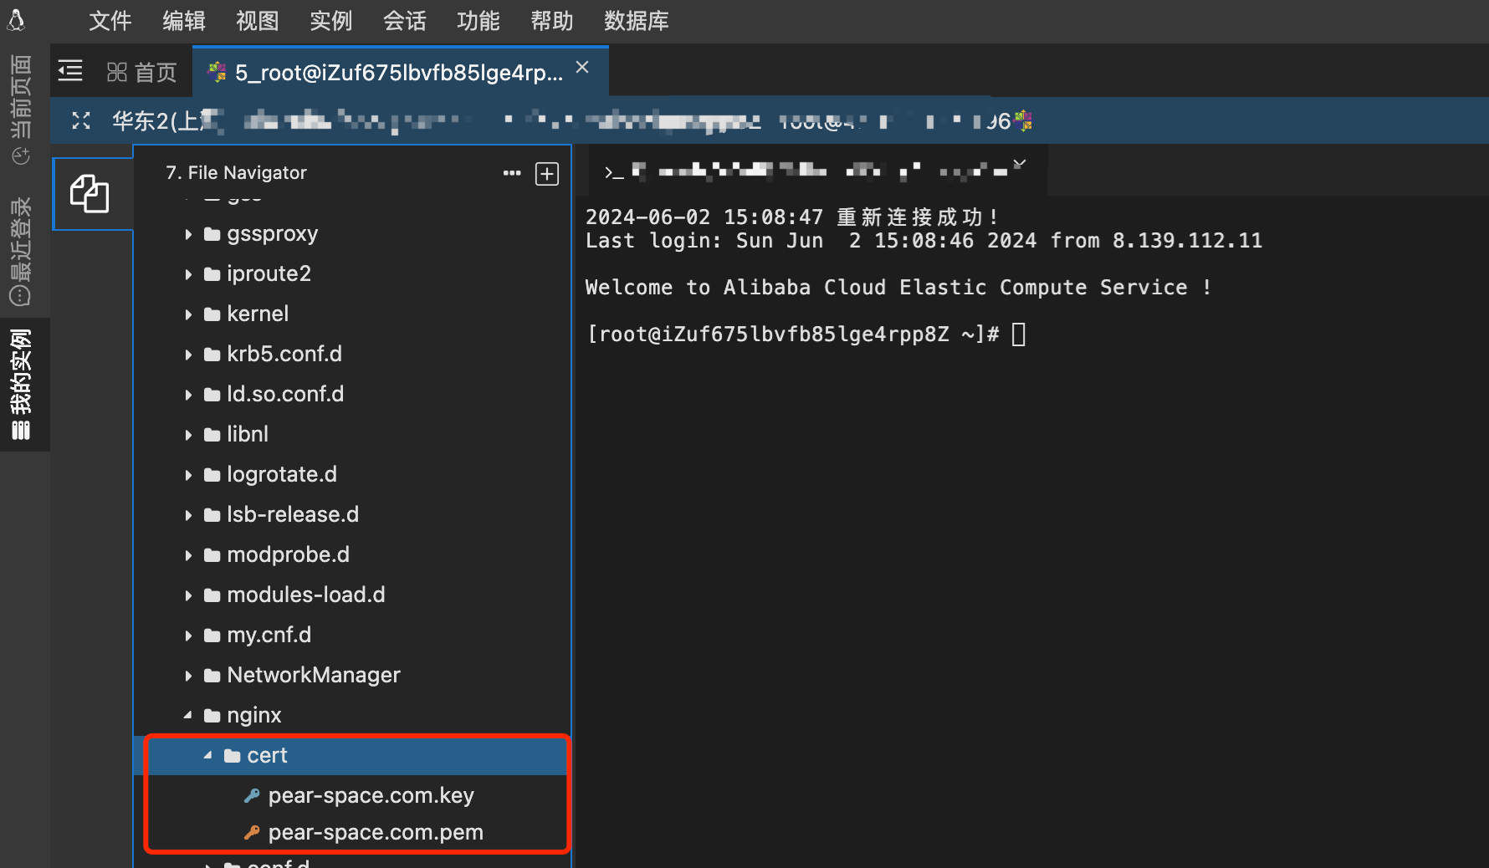
Task: Expand the NetworkManager folder arrow
Action: click(x=188, y=676)
